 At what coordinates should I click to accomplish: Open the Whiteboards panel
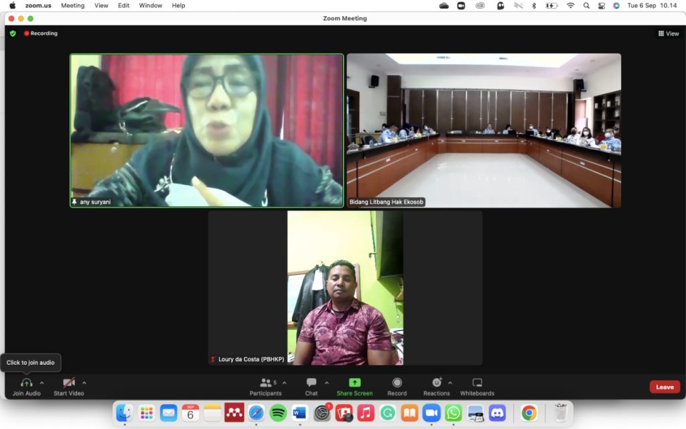(477, 387)
